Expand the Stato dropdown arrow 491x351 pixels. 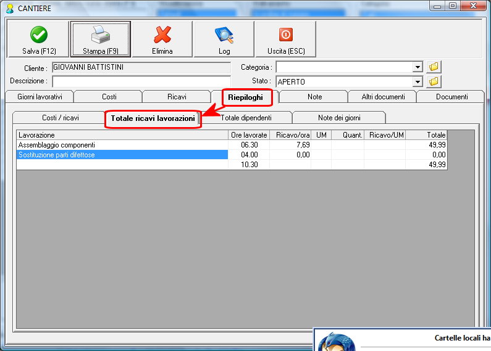(418, 82)
